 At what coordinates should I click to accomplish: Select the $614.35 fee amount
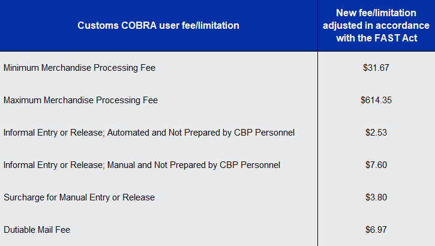pyautogui.click(x=376, y=100)
